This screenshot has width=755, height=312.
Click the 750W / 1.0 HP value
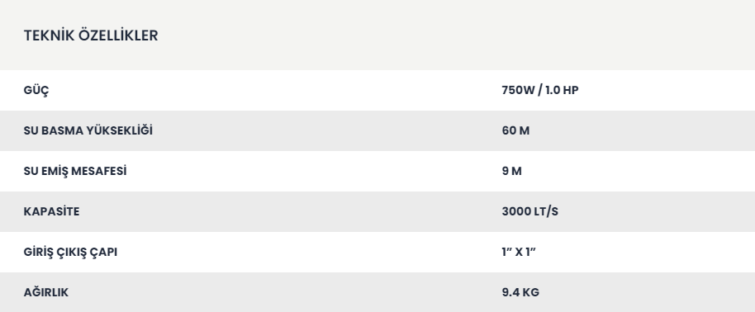point(539,90)
